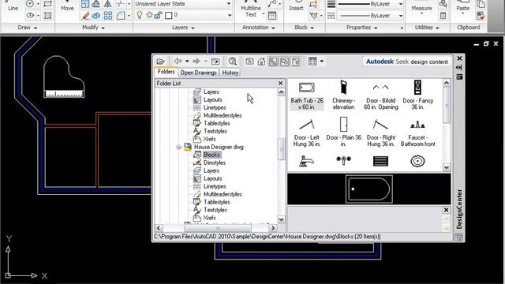Select Dimstyles in the folder tree
Viewport: 505px width, 284px height.
click(215, 163)
